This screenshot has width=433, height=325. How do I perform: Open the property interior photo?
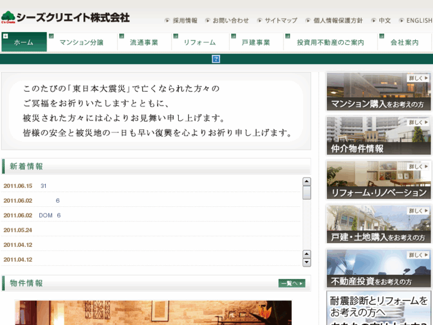click(153, 312)
